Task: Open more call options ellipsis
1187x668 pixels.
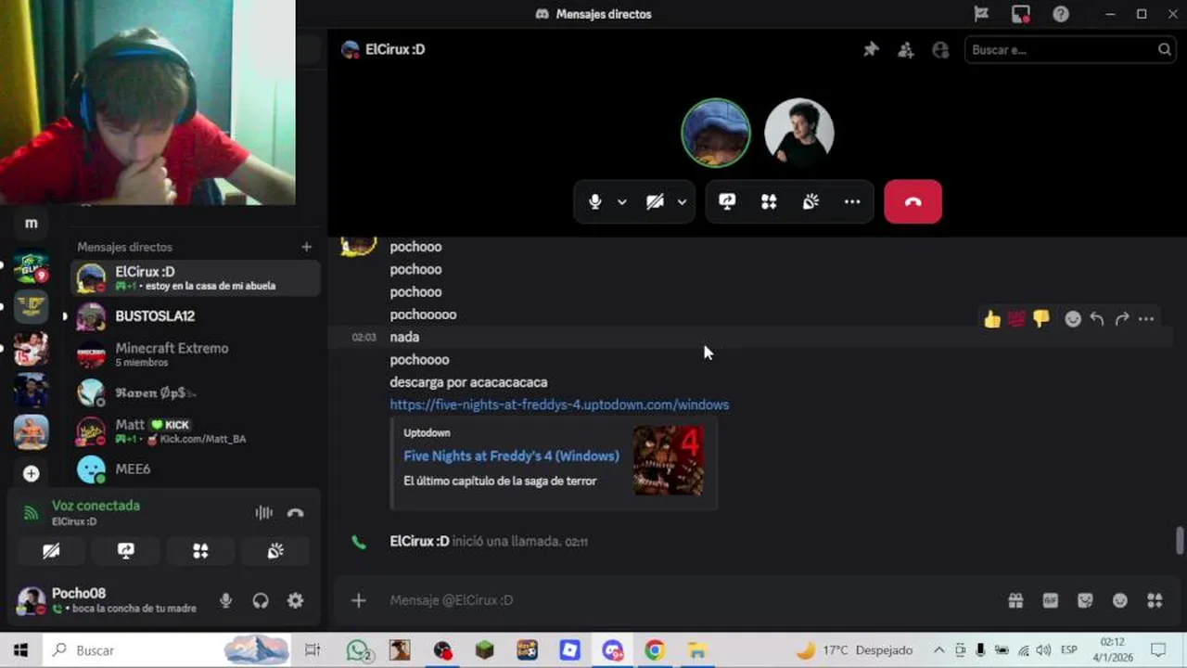Action: click(x=852, y=201)
